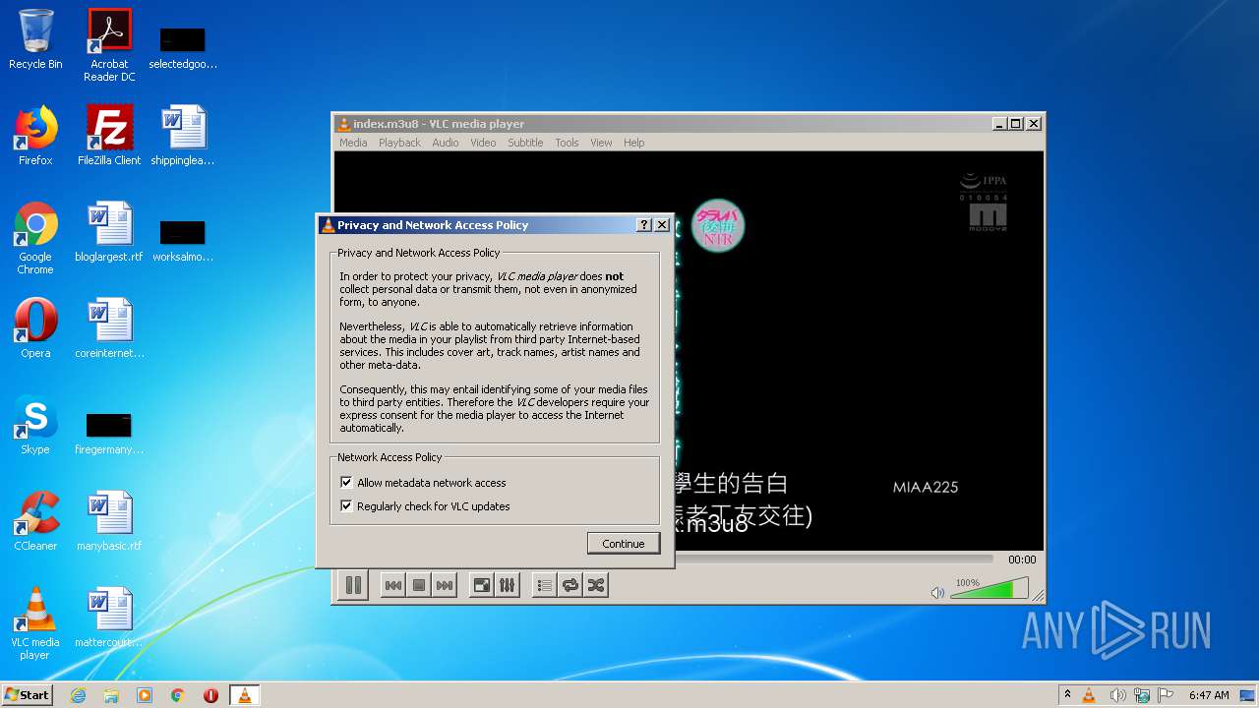1259x708 pixels.
Task: Open the Windows Start menu
Action: point(28,694)
